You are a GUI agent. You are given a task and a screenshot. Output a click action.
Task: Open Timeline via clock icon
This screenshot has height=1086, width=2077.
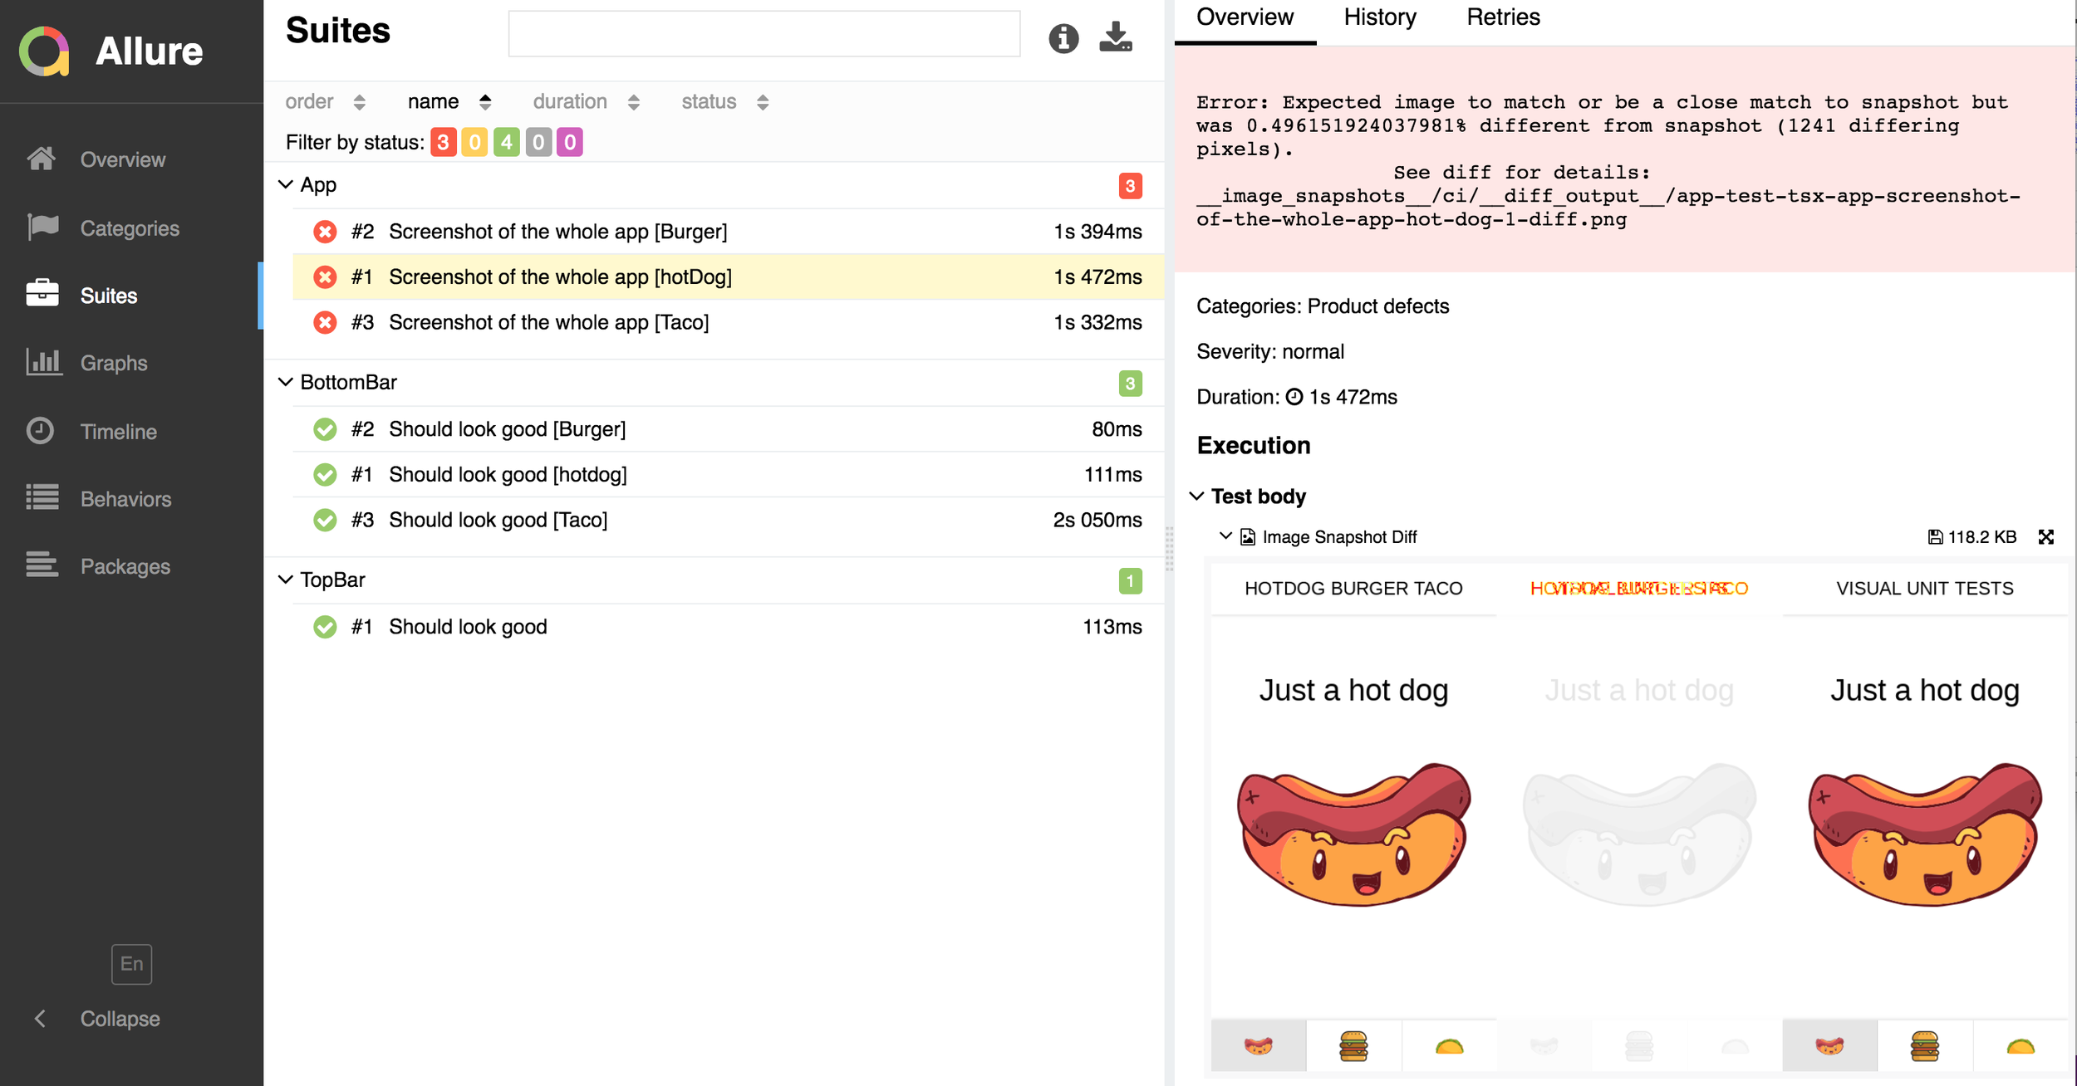(40, 430)
